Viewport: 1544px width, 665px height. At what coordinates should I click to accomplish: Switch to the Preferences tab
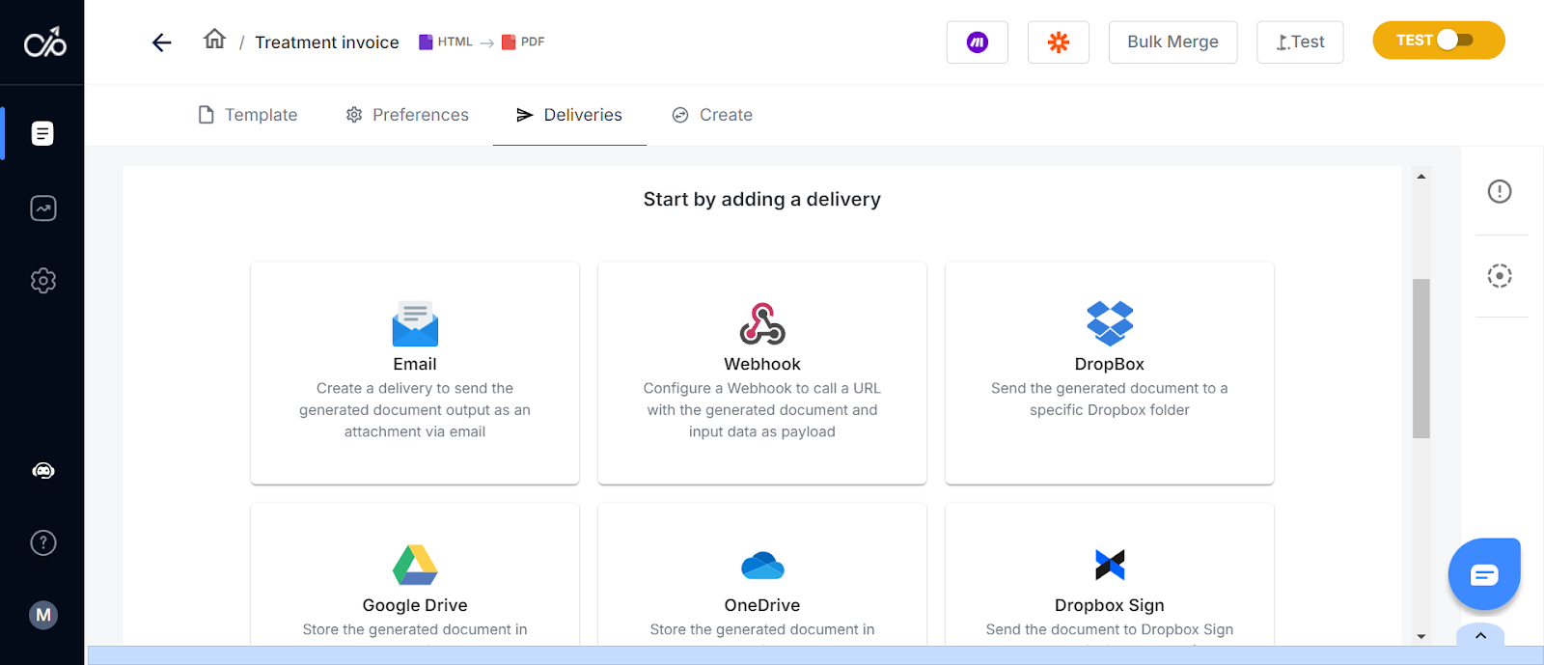(x=407, y=115)
